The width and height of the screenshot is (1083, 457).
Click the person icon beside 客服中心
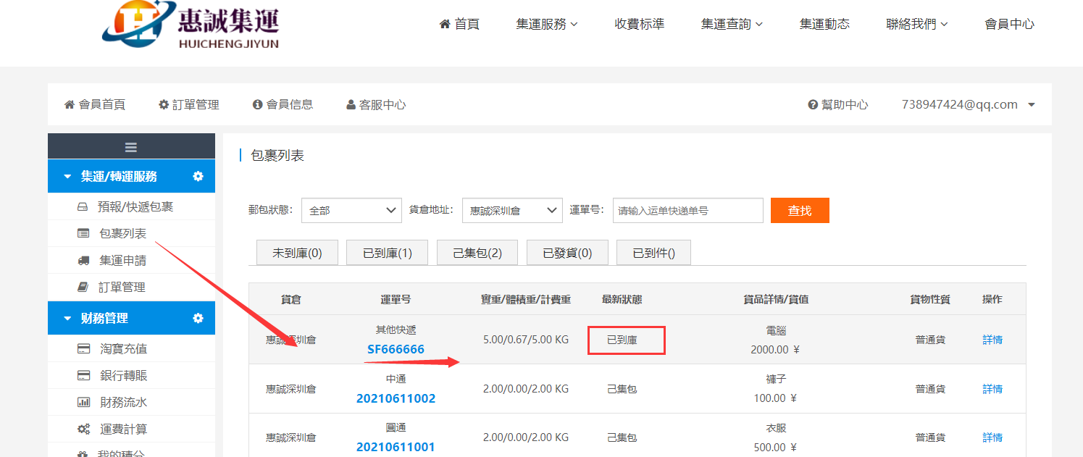(351, 104)
